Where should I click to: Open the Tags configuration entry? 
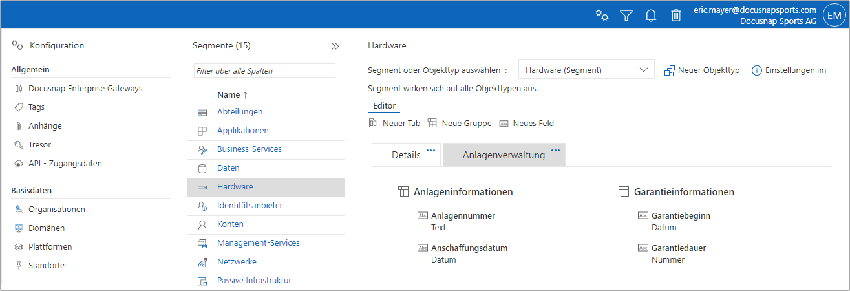coord(37,107)
